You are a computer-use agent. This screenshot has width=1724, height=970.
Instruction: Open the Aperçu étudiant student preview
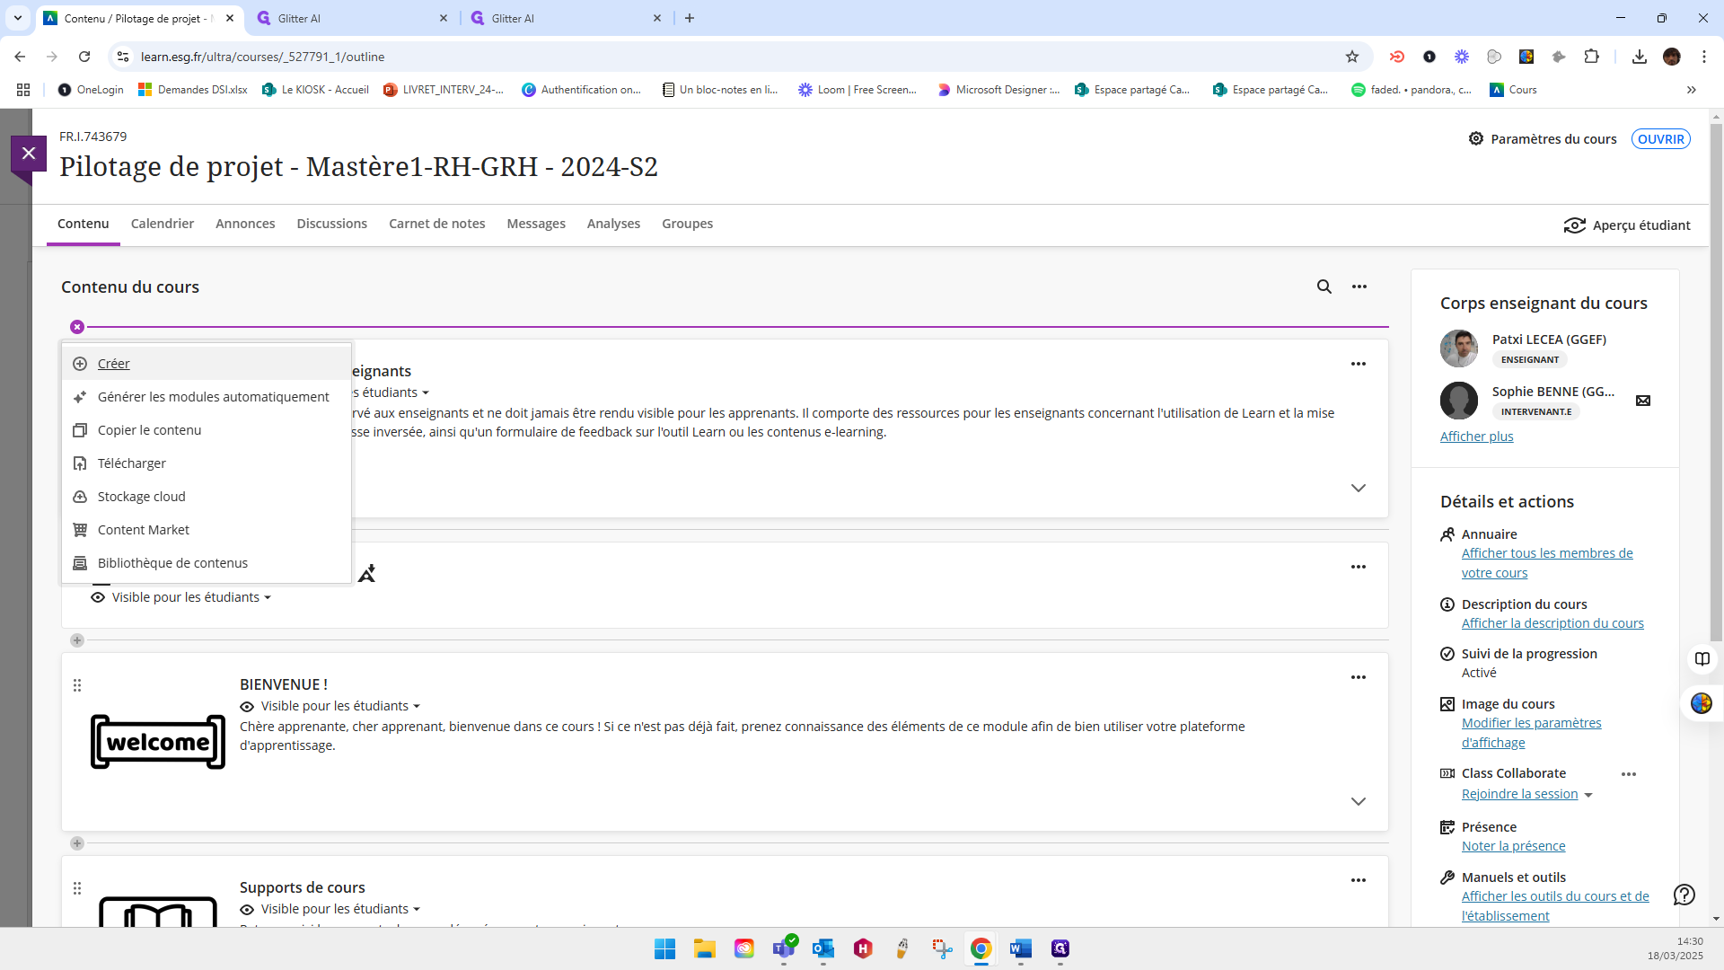pyautogui.click(x=1627, y=225)
